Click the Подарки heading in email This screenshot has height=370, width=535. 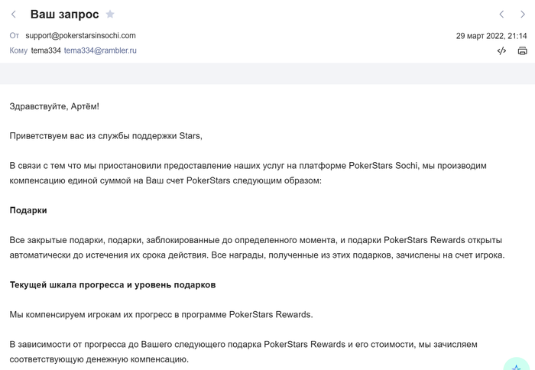tap(28, 209)
